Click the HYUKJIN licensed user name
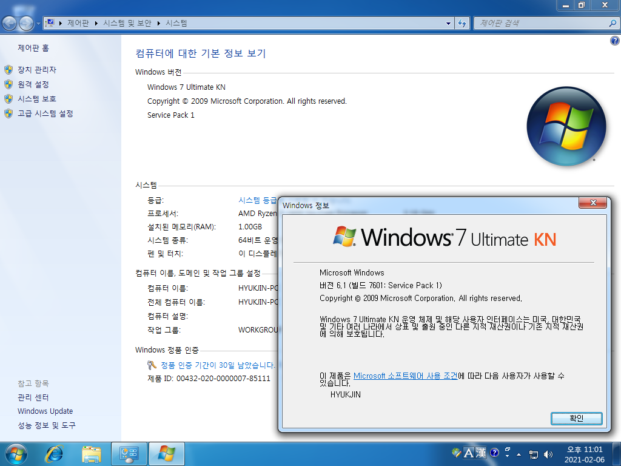The image size is (621, 466). tap(345, 394)
